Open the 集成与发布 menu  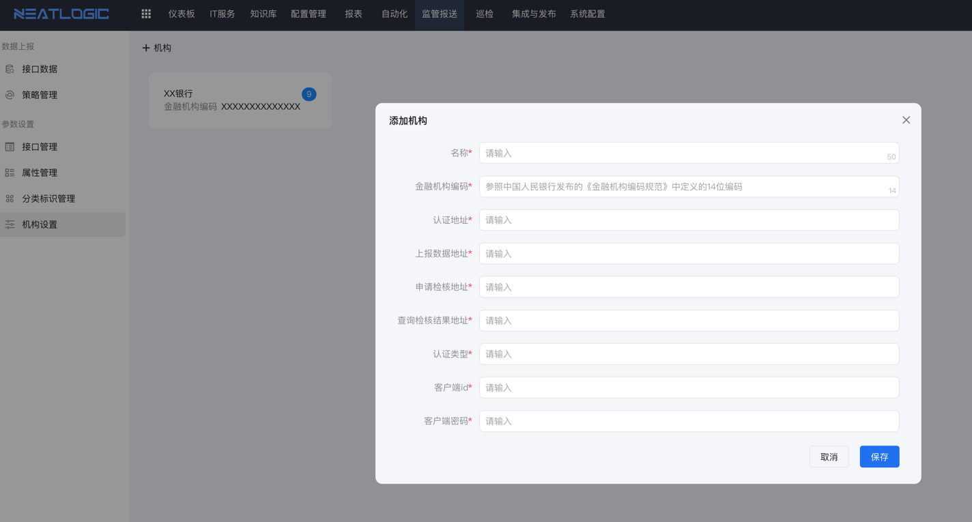pyautogui.click(x=534, y=14)
